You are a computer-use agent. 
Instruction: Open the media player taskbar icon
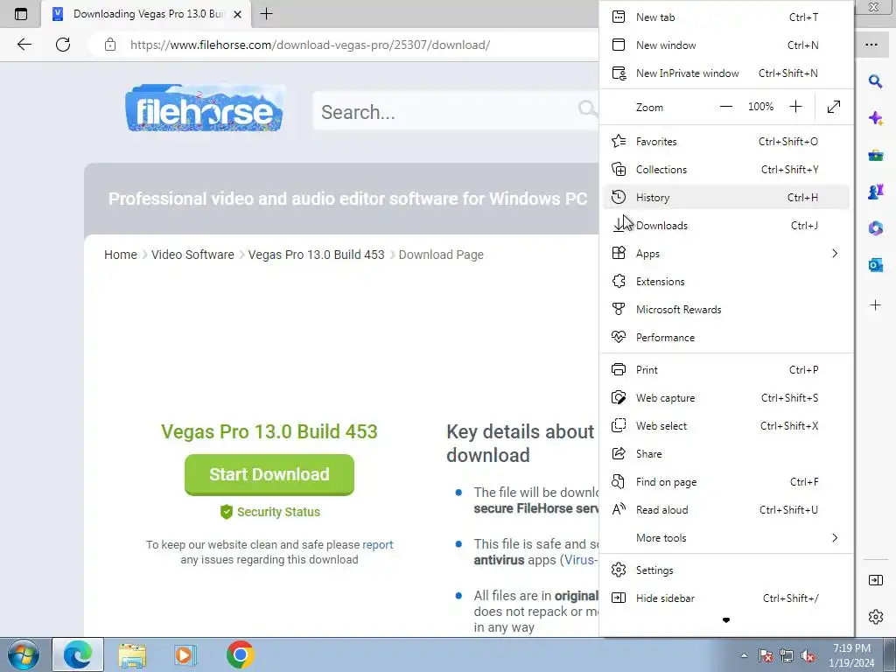coord(185,654)
